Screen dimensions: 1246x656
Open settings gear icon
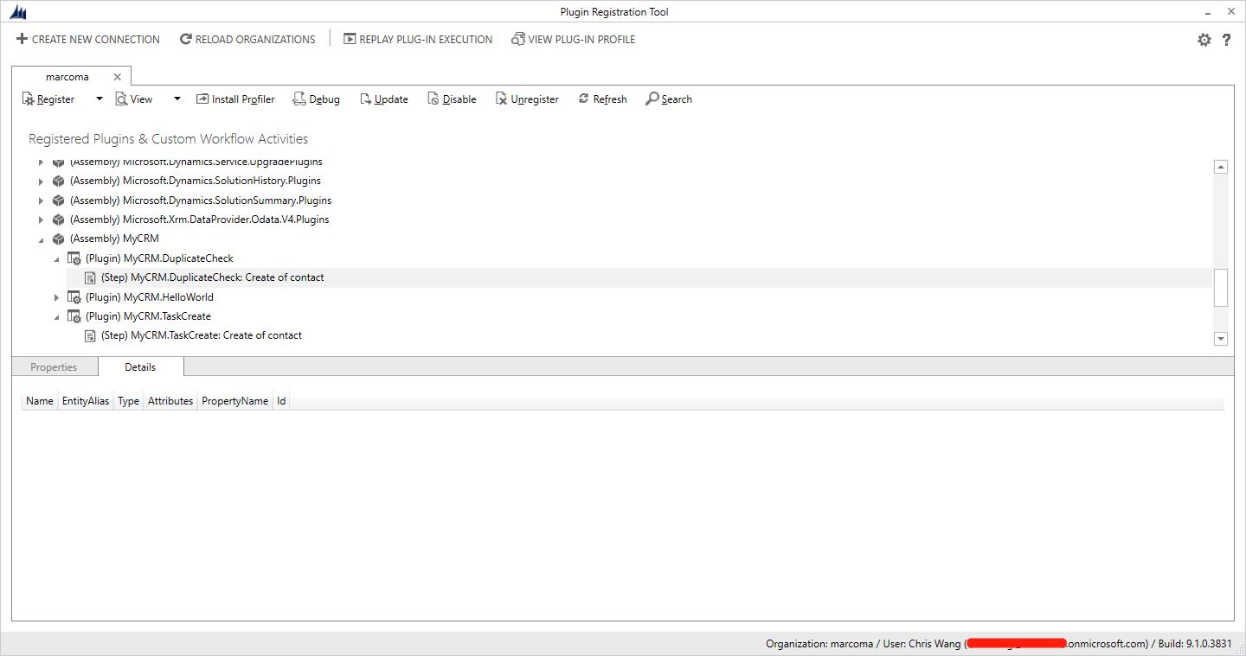point(1204,40)
